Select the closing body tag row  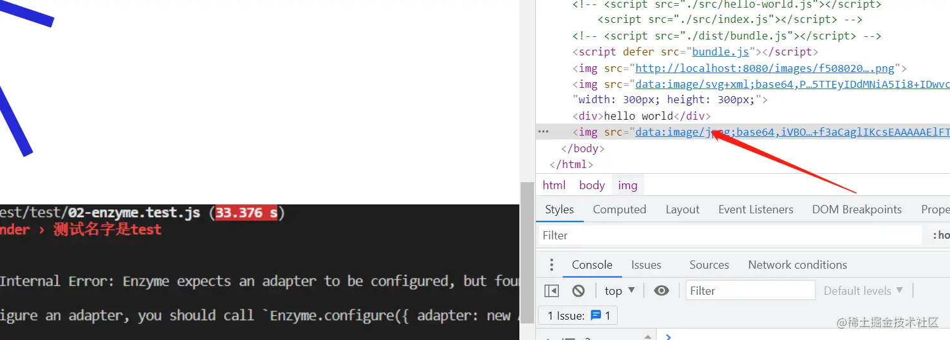743,148
